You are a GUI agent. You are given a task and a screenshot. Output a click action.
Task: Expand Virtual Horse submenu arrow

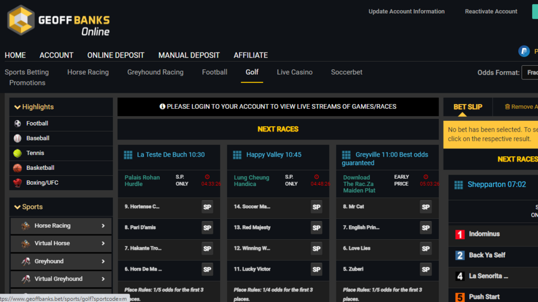tap(103, 243)
